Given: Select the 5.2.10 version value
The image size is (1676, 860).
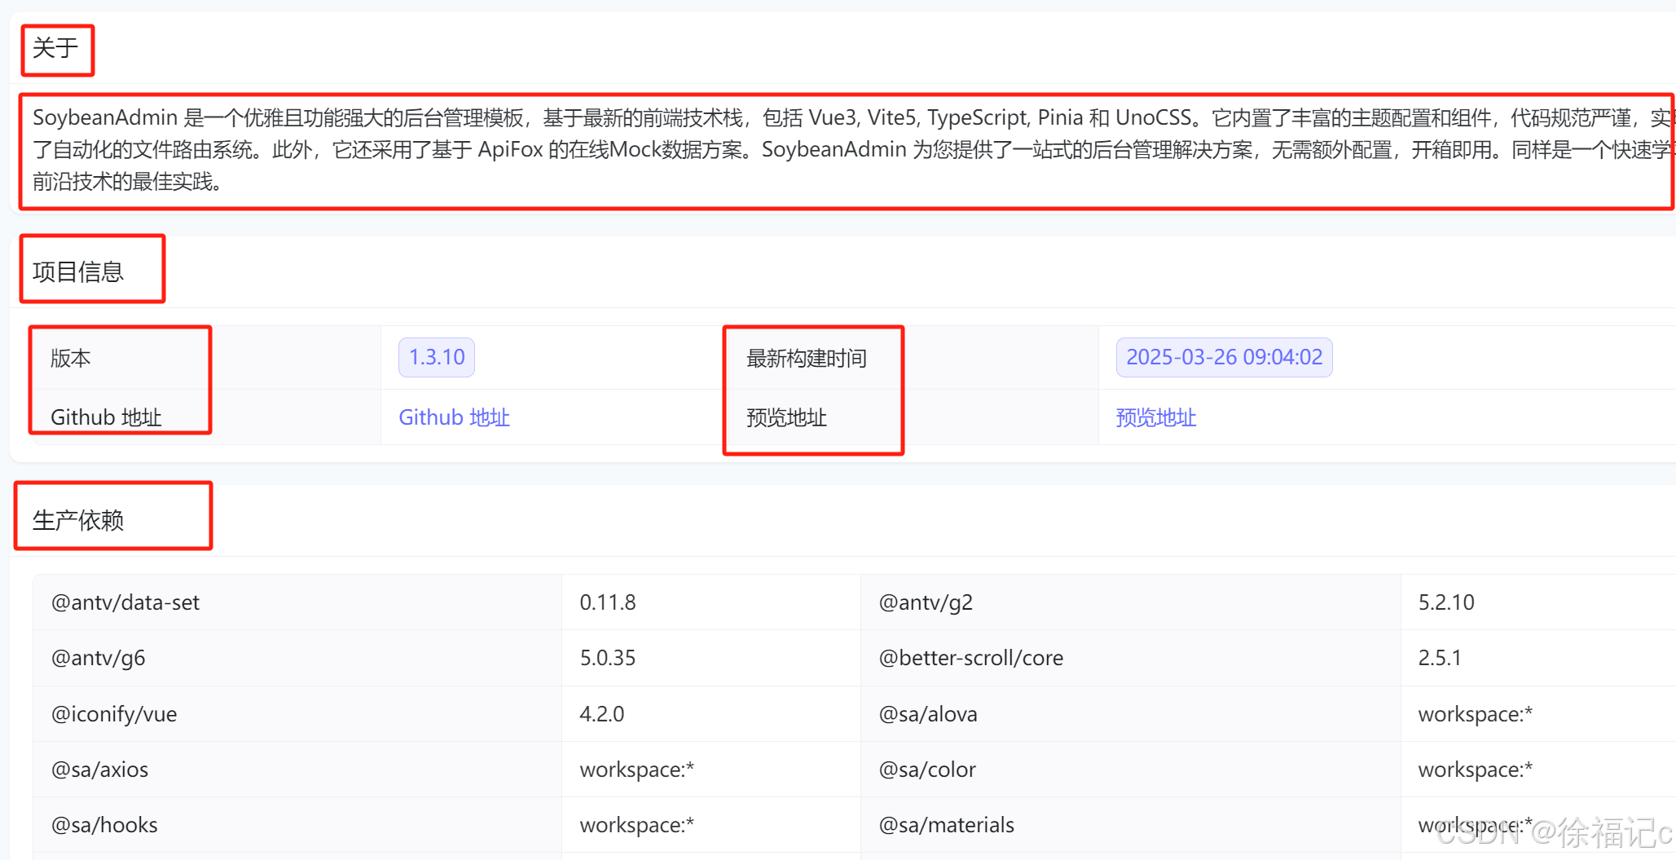Looking at the screenshot, I should click(x=1446, y=602).
